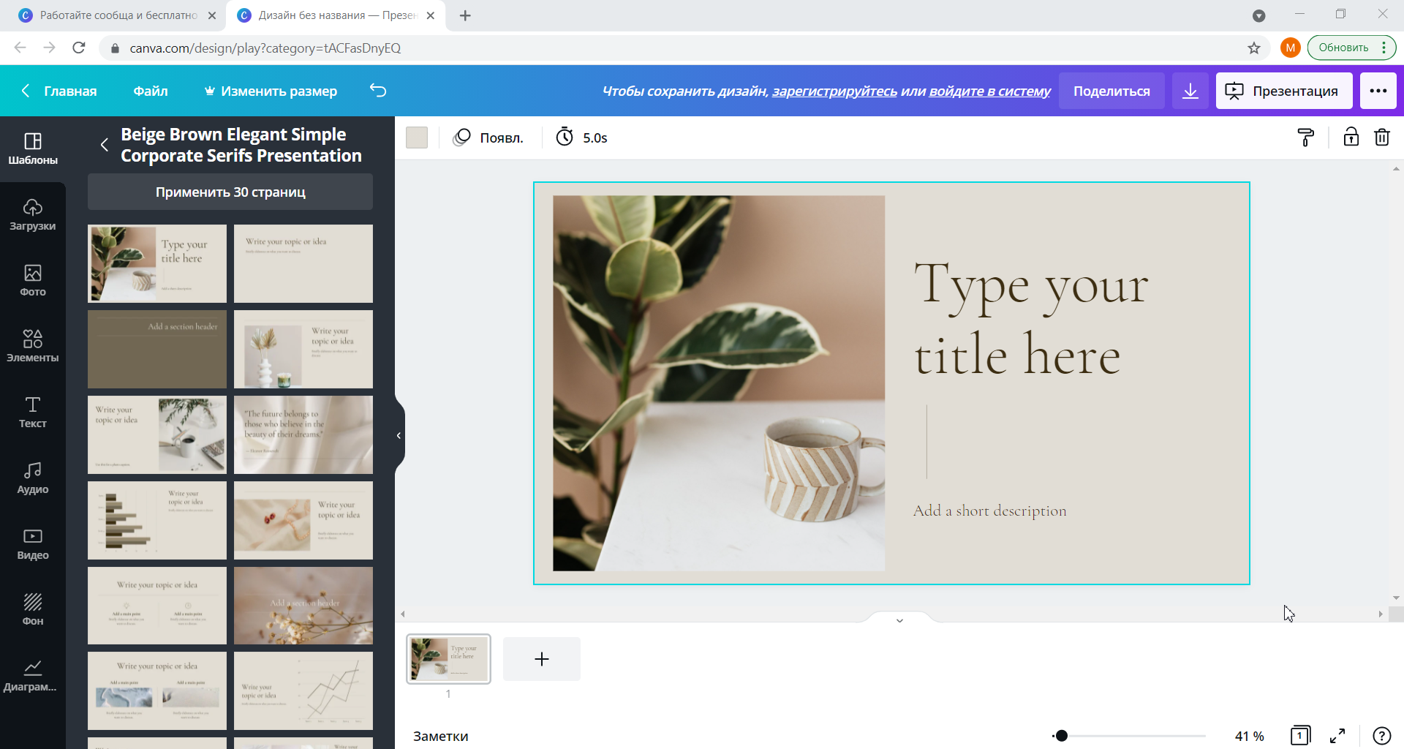
Task: Click Применить 30 страниц button
Action: click(x=230, y=192)
